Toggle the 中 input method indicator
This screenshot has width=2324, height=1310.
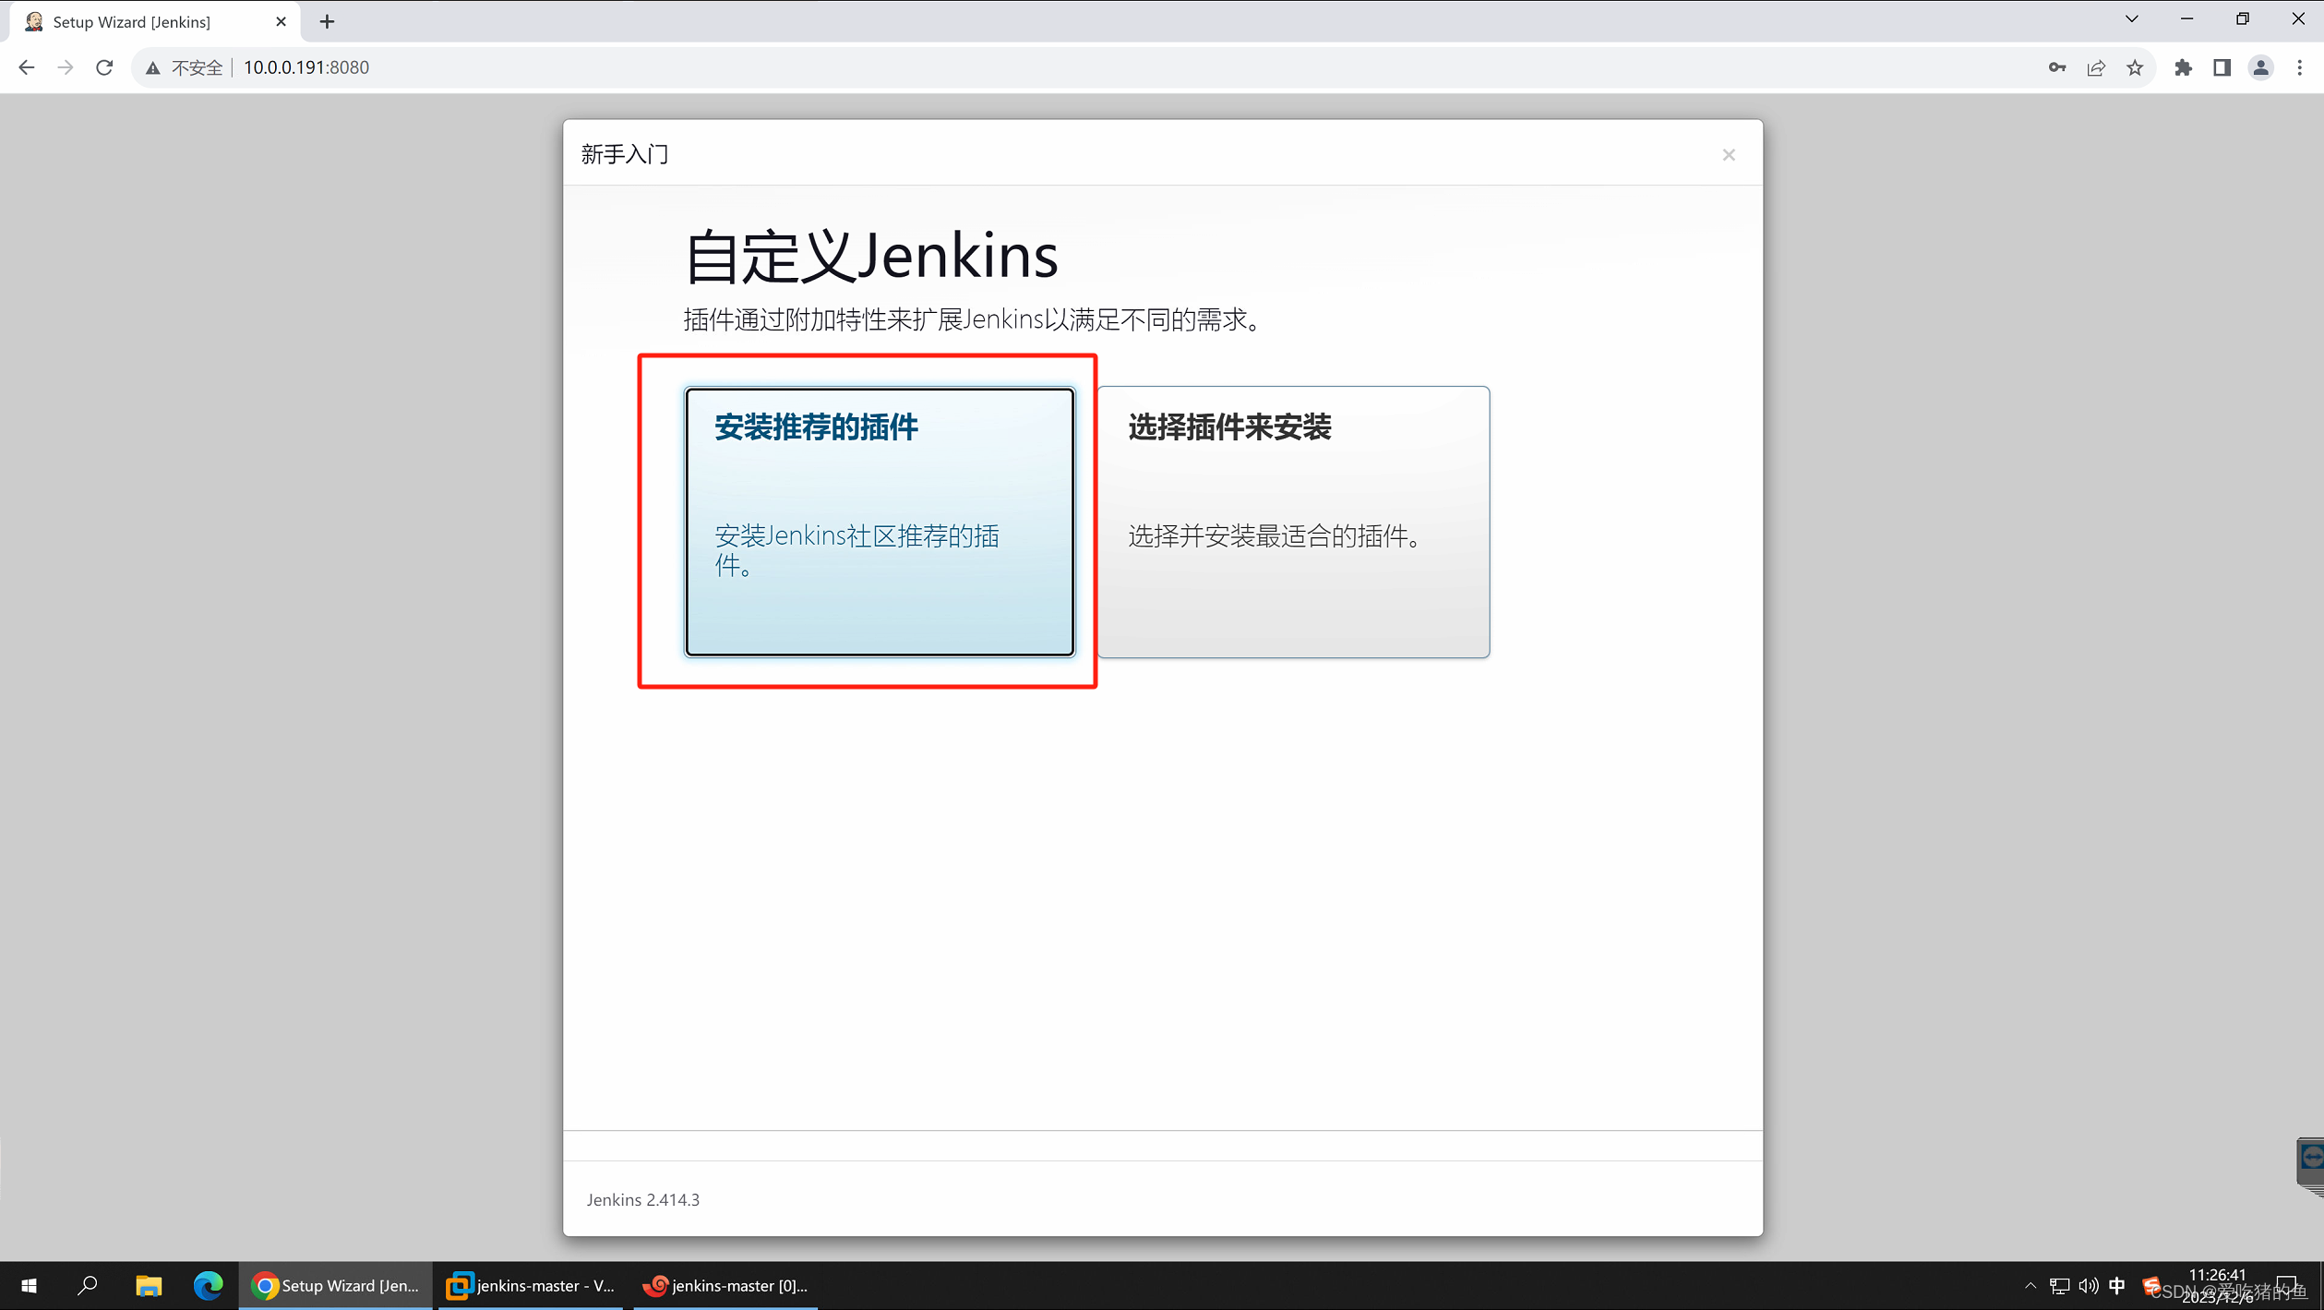tap(2117, 1285)
